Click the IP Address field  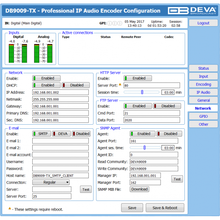point(60,92)
